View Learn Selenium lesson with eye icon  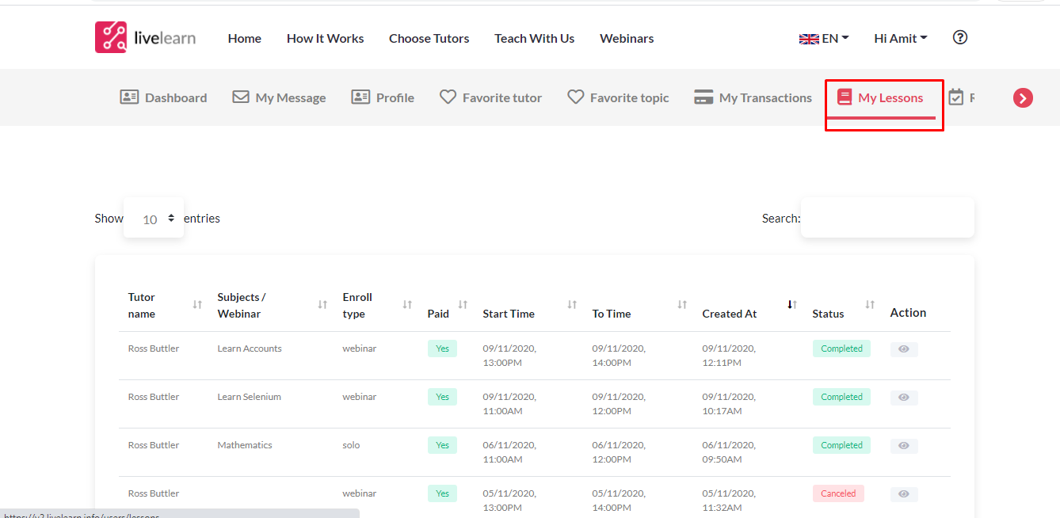[x=903, y=398]
